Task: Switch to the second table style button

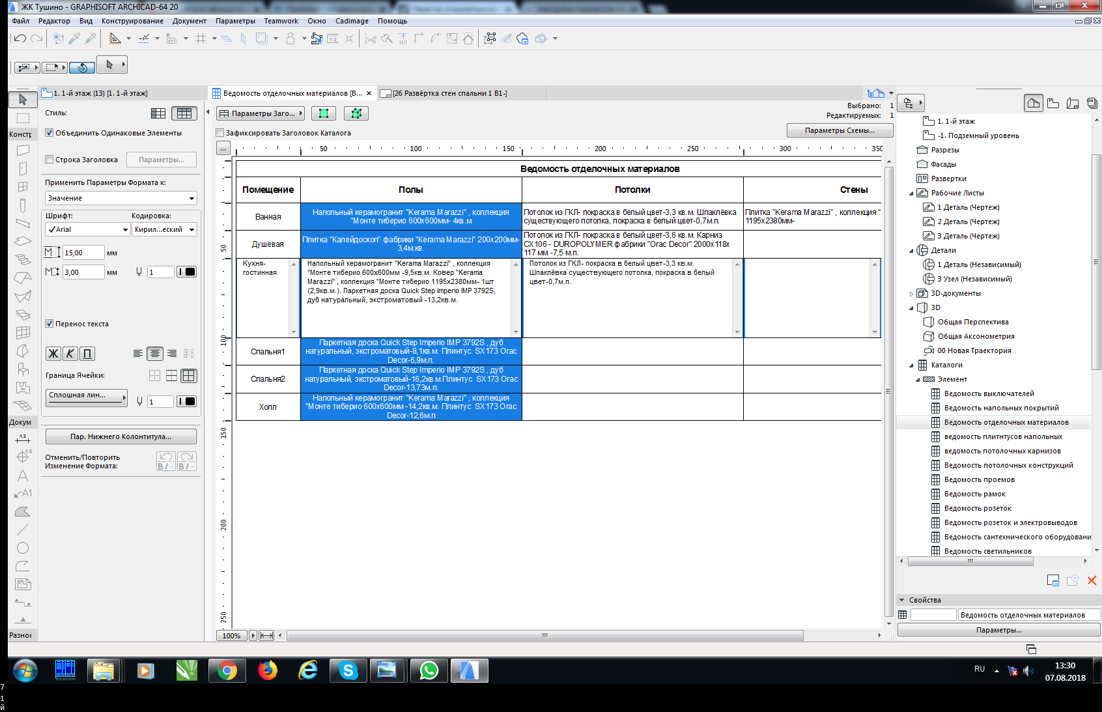Action: point(184,113)
